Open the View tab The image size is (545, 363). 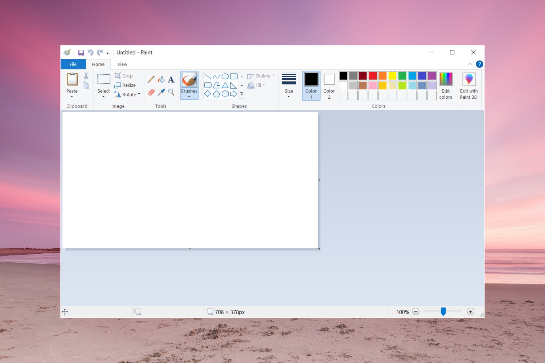(122, 64)
